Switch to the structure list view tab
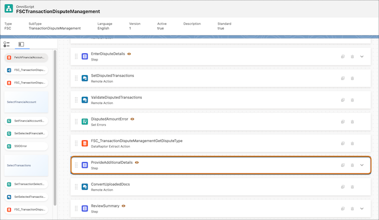This screenshot has height=220, width=379. point(6,44)
